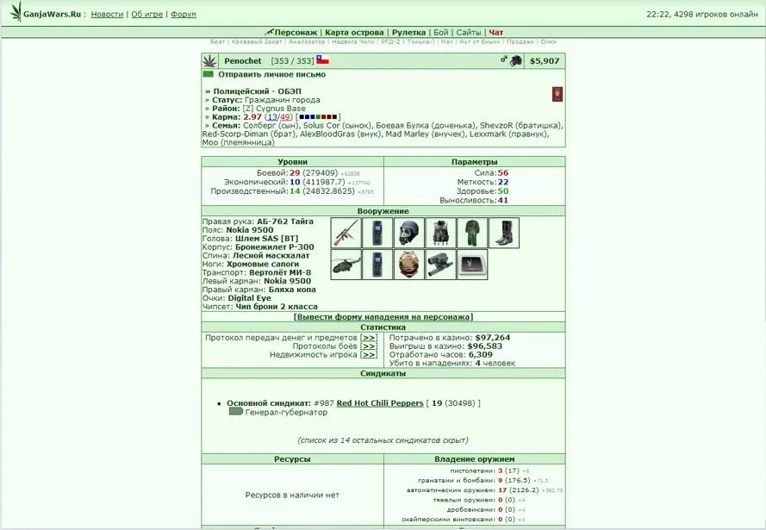This screenshot has height=530, width=766.
Task: Click the Шлем SAS helmet icon
Action: point(409,233)
